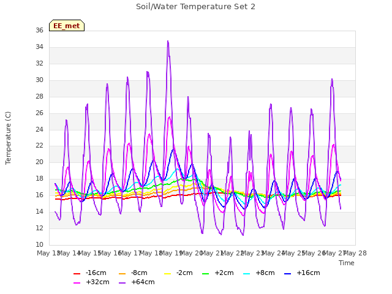Click the +2cm green legend swatch

[x=206, y=274]
